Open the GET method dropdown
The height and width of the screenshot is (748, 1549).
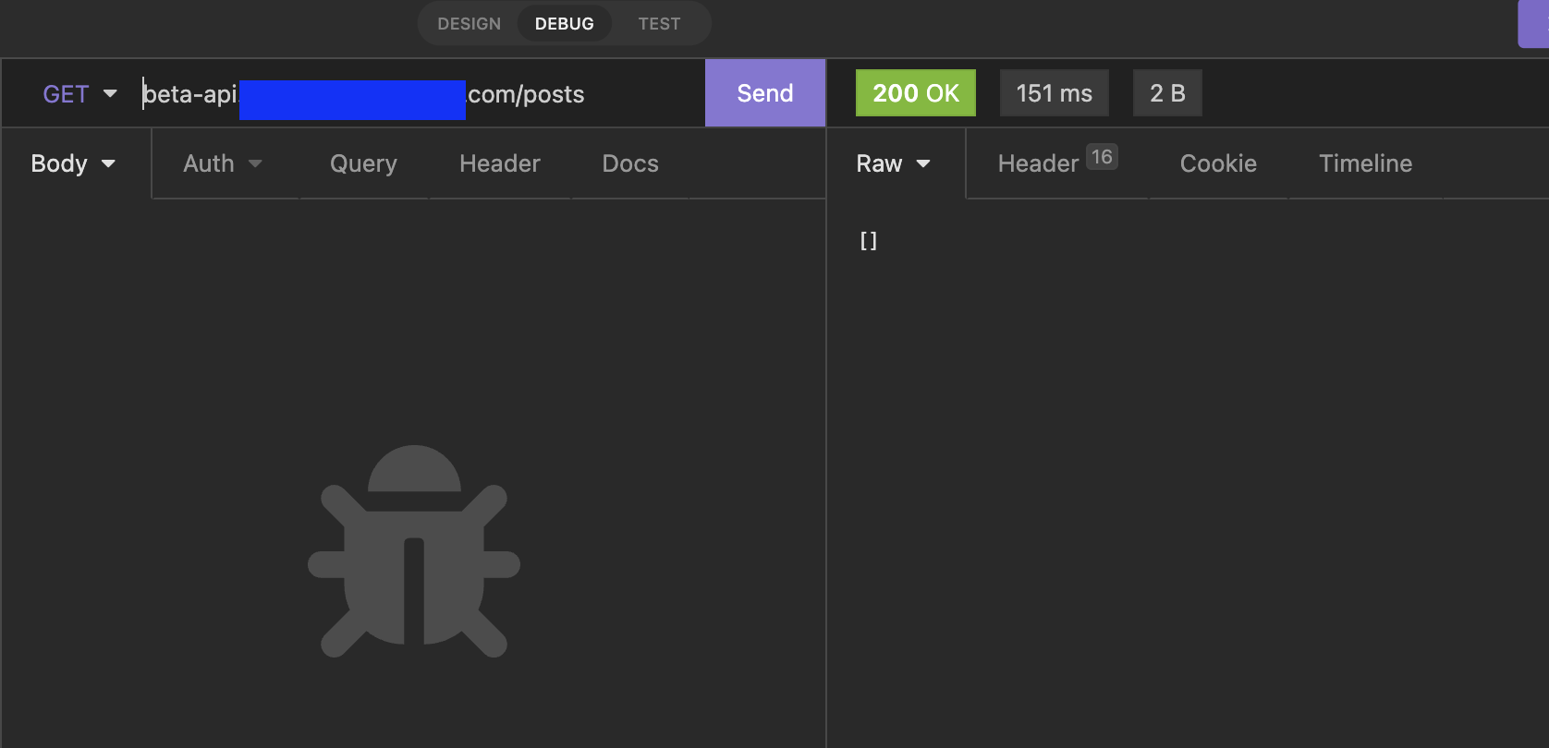click(x=79, y=94)
